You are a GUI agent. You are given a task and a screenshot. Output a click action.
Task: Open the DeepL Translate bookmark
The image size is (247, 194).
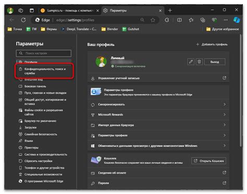click(79, 29)
